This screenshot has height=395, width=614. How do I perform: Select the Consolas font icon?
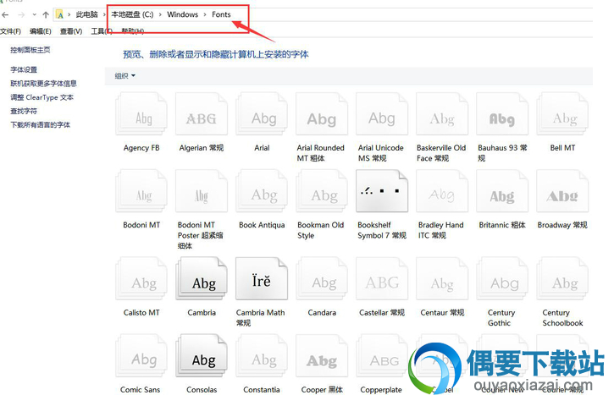(x=202, y=355)
